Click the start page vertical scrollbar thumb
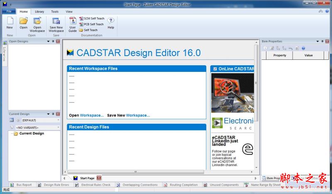This screenshot has width=332, height=194. coord(256,83)
